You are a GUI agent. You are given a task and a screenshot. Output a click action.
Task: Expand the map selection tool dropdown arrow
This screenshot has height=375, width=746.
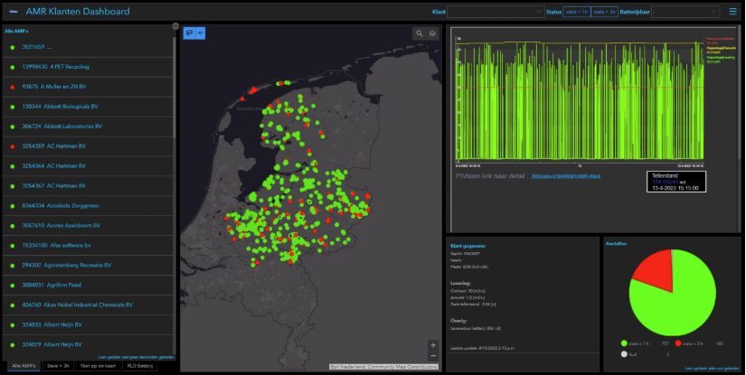point(201,33)
